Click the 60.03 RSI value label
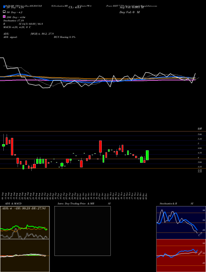206x272 pixels. 200,252
